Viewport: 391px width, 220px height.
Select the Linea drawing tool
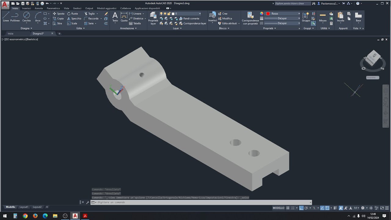[6, 17]
